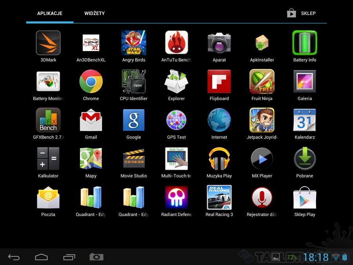Open the Explorer file manager
Image resolution: width=353 pixels, height=265 pixels.
pos(176,81)
